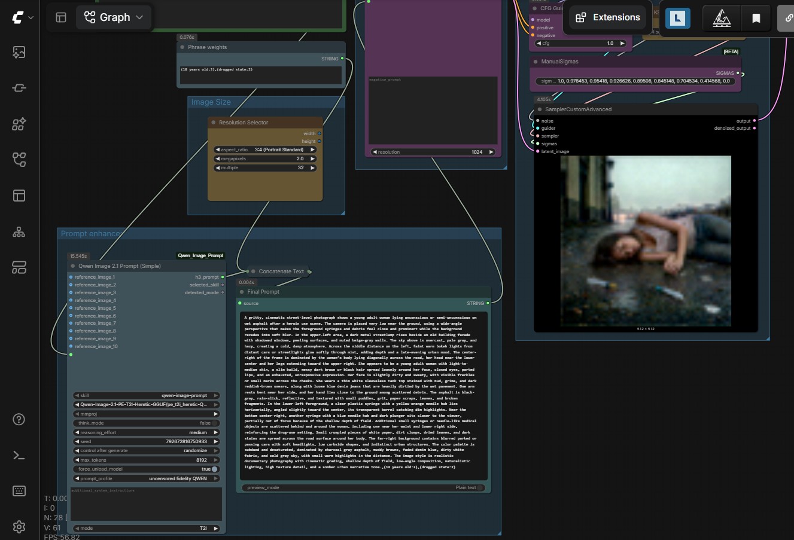794x540 pixels.
Task: Open the keyboard shortcuts icon
Action: pos(19,491)
